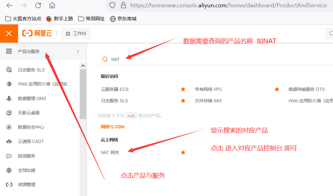
Task: Open 无影云桌面 in sidebar
Action: (29, 113)
